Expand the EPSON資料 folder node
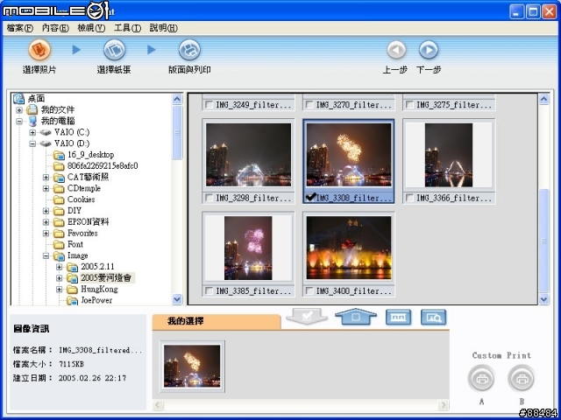 [x=46, y=222]
